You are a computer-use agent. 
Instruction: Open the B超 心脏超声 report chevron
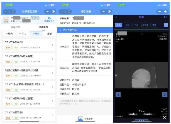[x=53, y=73]
